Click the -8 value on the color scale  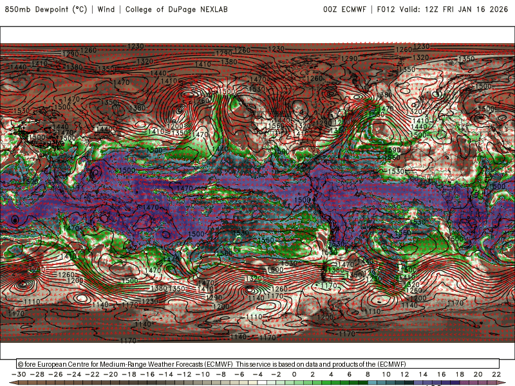pos(221,374)
